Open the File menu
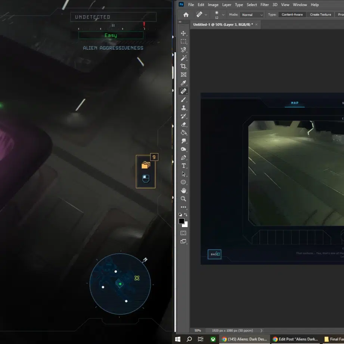344x344 pixels. click(191, 5)
